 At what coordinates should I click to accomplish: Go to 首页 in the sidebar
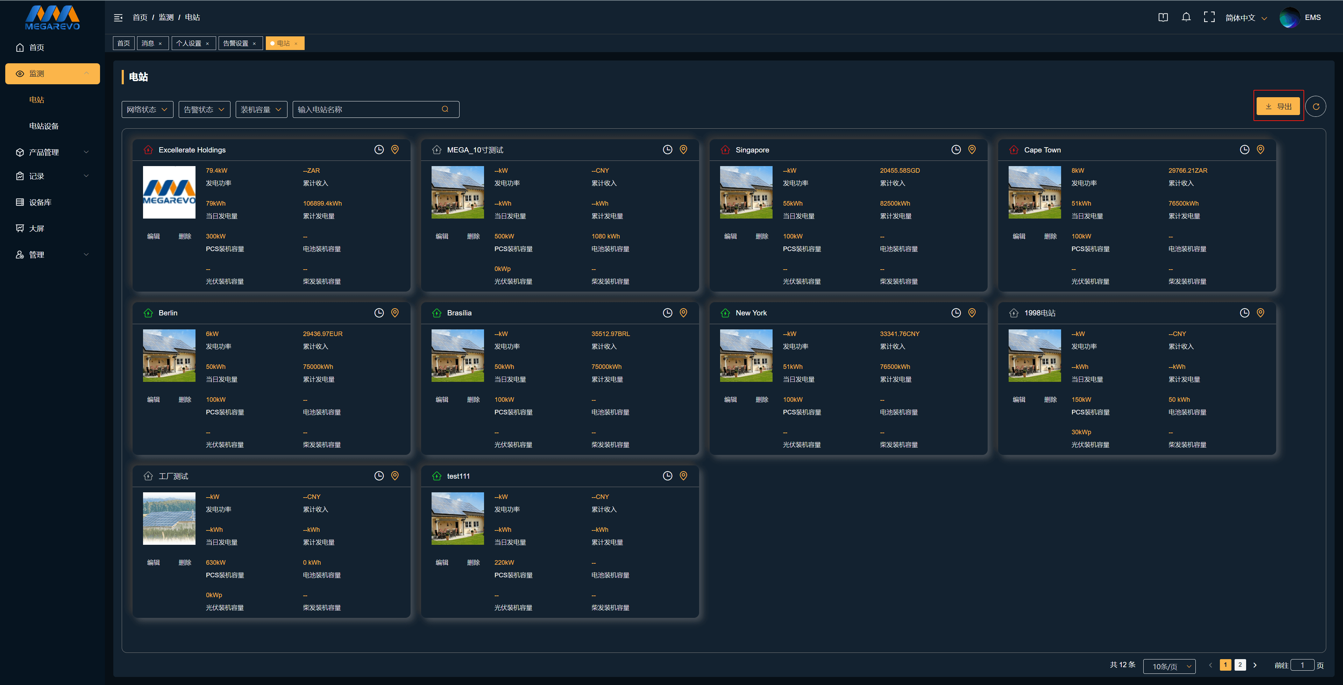pyautogui.click(x=53, y=48)
